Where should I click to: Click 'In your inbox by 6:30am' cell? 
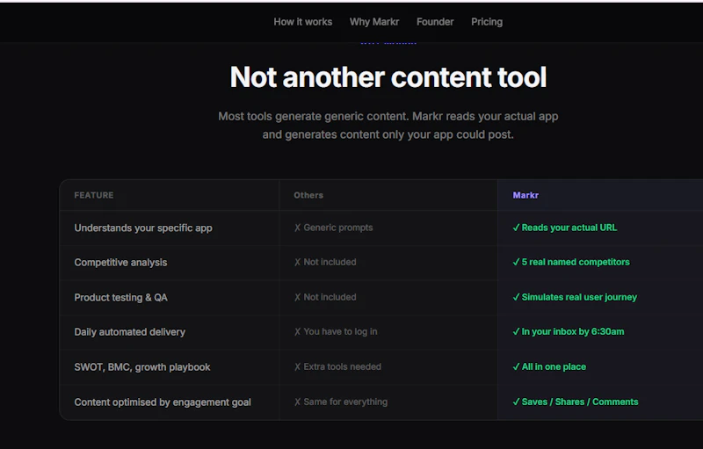(x=568, y=331)
